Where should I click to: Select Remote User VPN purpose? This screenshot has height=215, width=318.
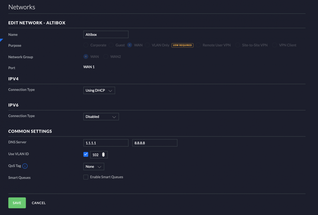(198, 45)
